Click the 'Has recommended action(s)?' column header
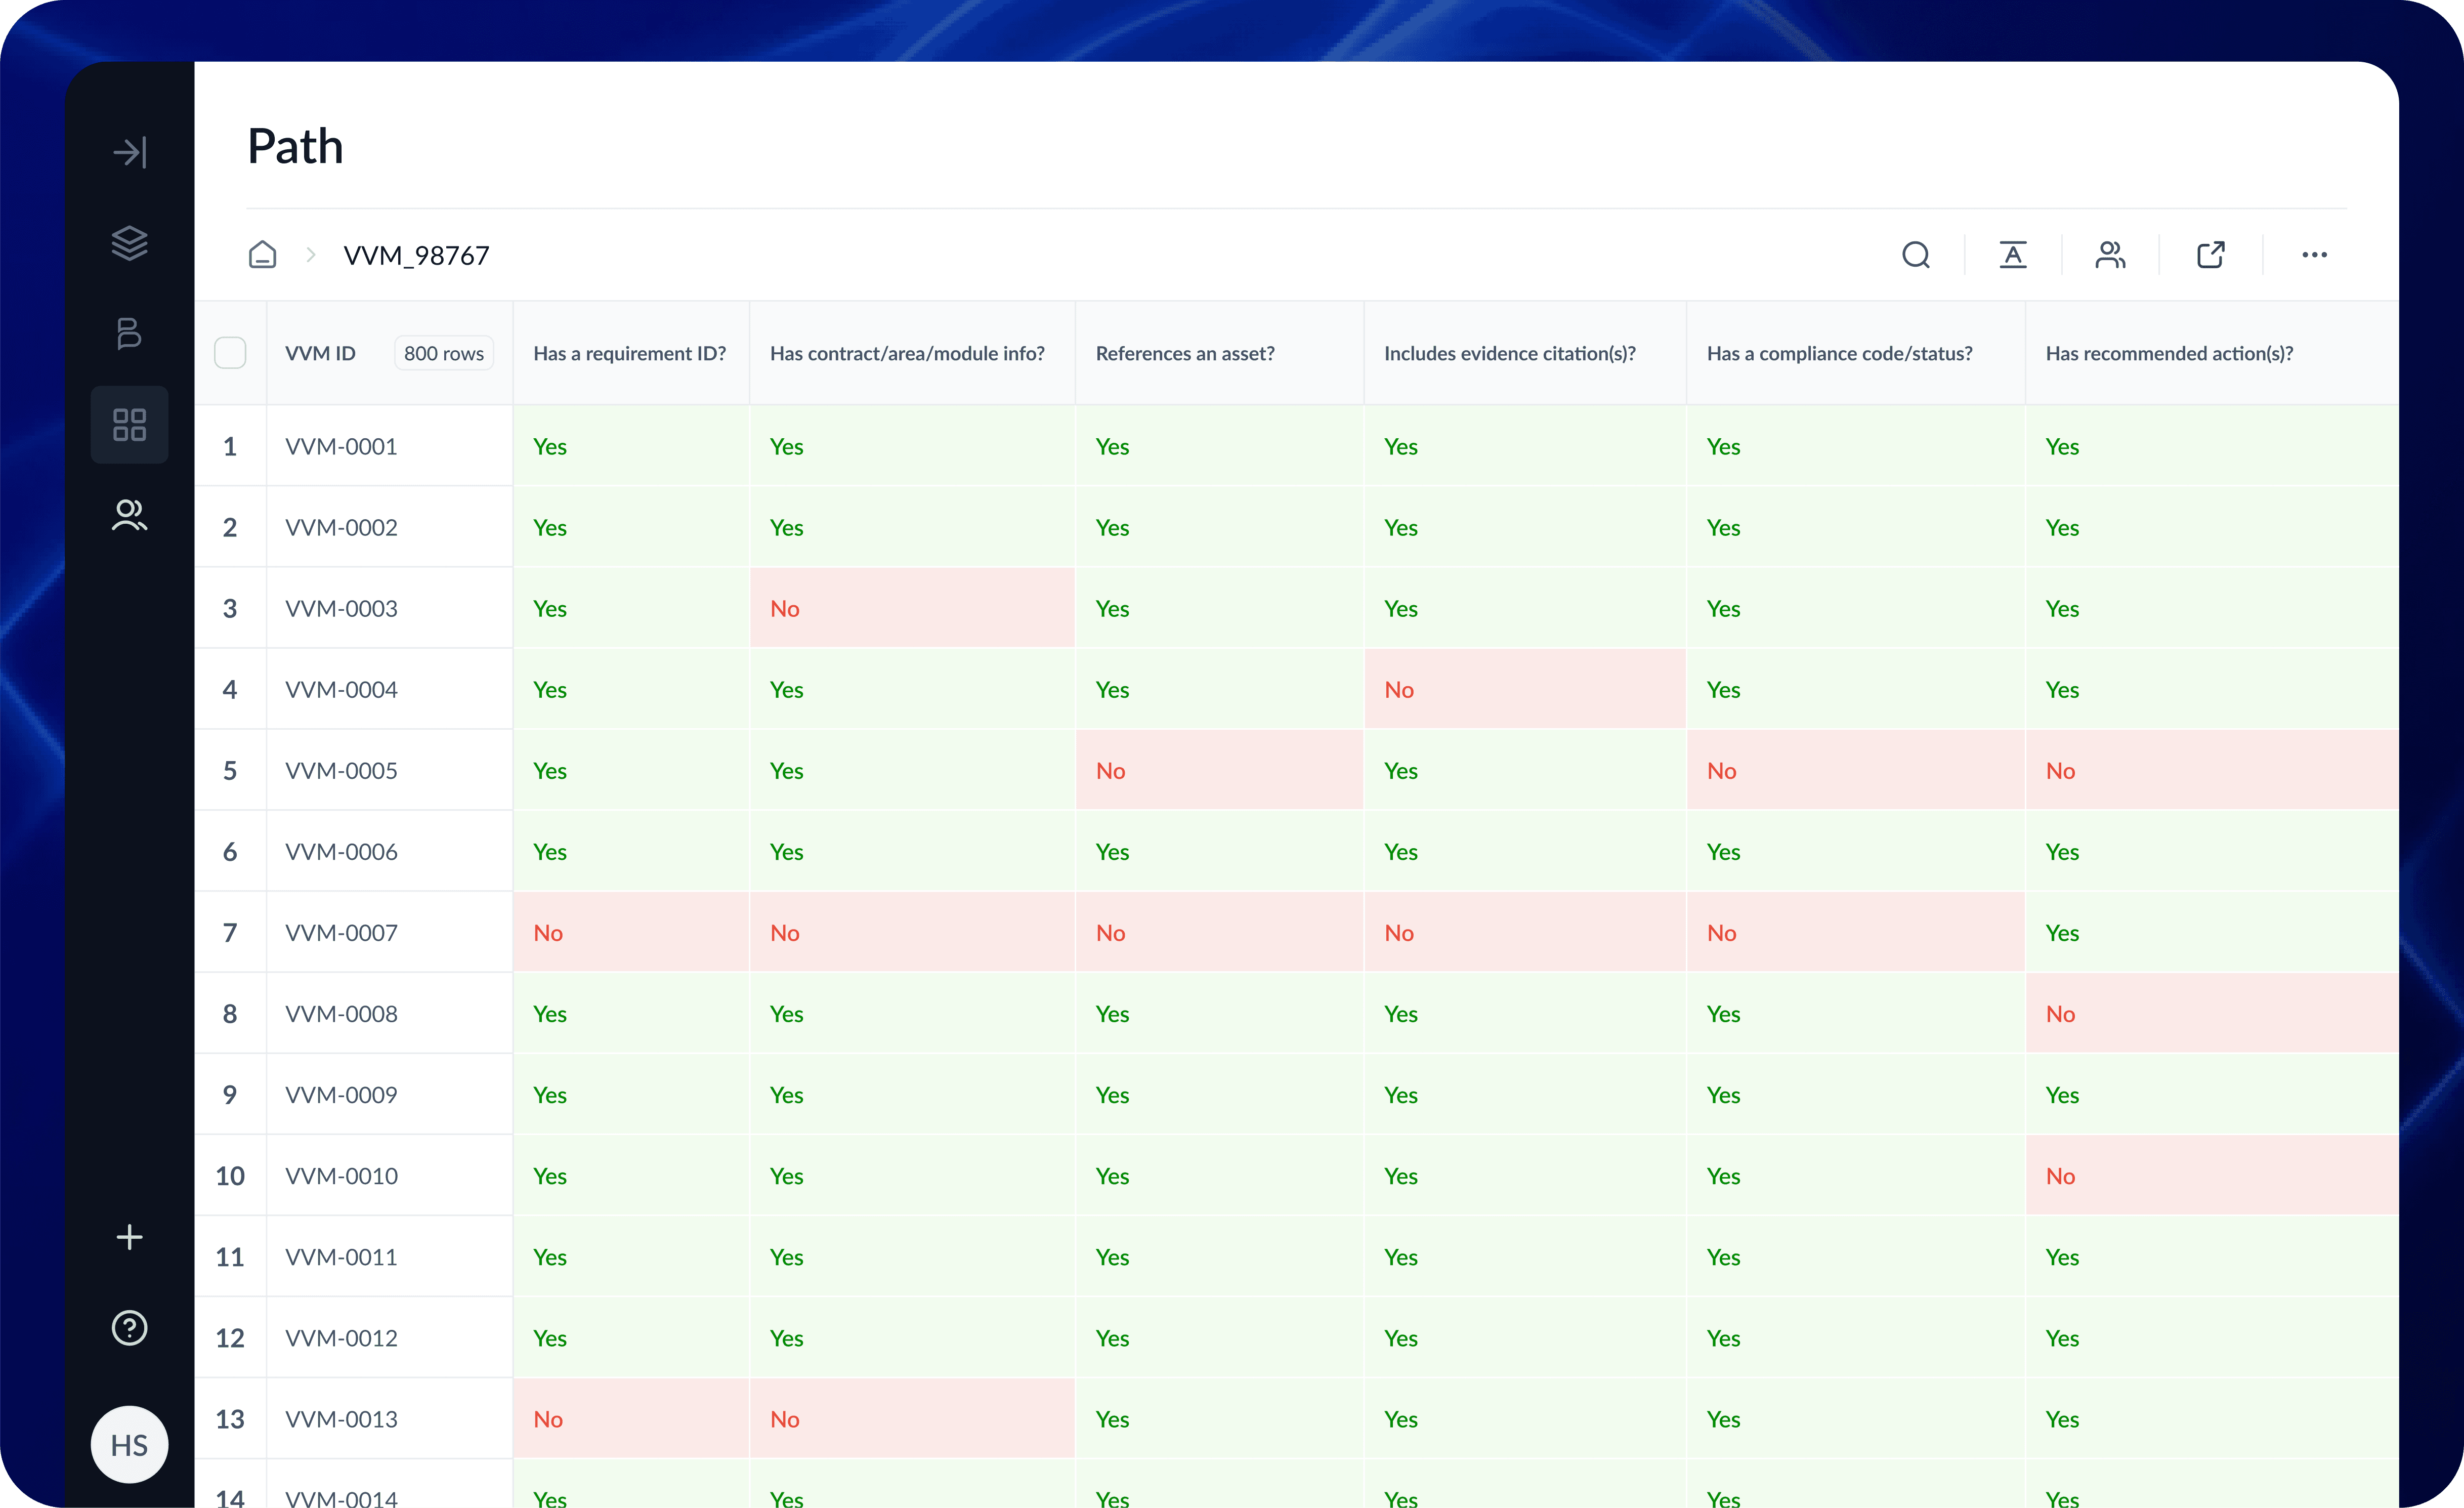The width and height of the screenshot is (2464, 1508). [2169, 353]
